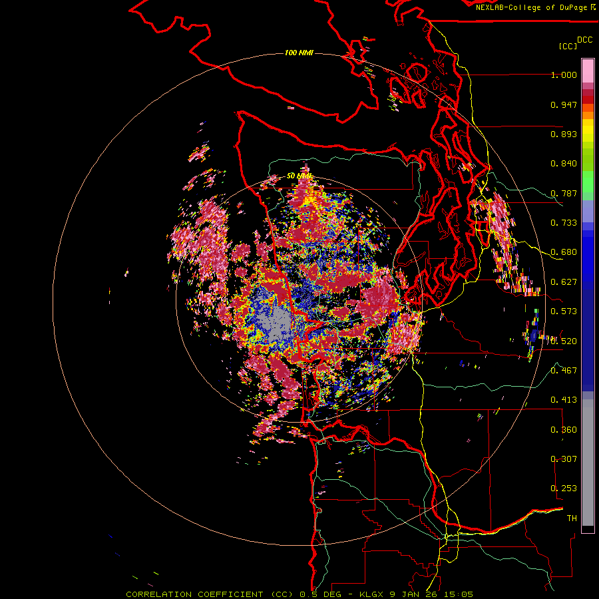Click the 100 NMI range ring label
Image resolution: width=599 pixels, height=599 pixels.
299,53
